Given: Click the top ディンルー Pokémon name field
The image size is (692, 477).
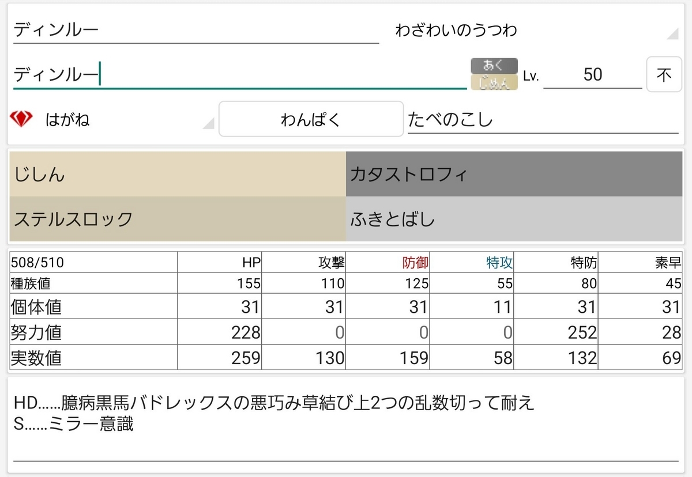Looking at the screenshot, I should [196, 30].
